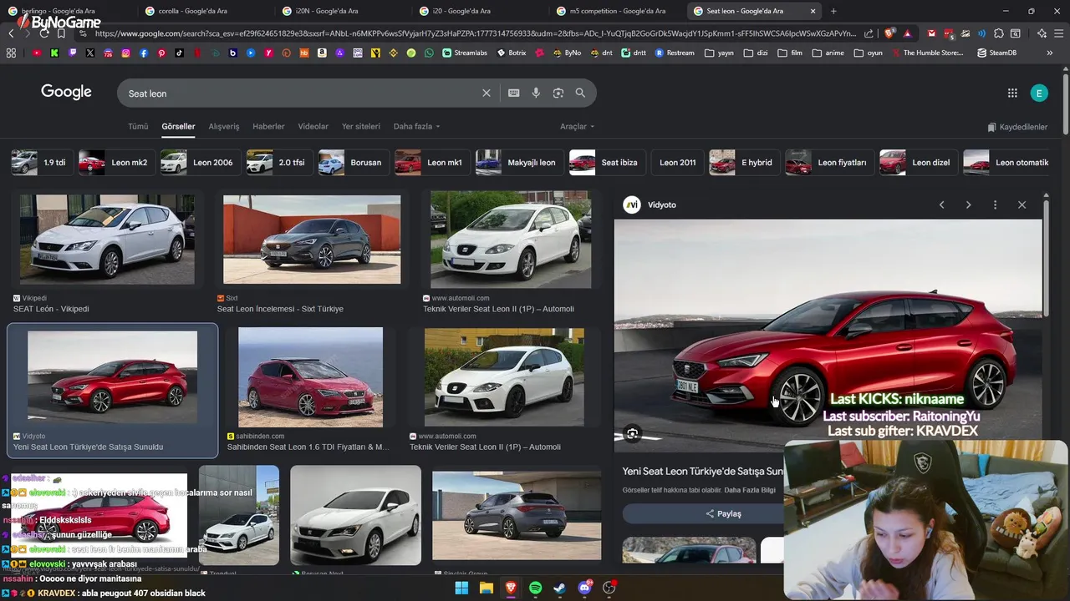This screenshot has height=601, width=1070.
Task: Click Brave Shields lion icon
Action: click(889, 33)
